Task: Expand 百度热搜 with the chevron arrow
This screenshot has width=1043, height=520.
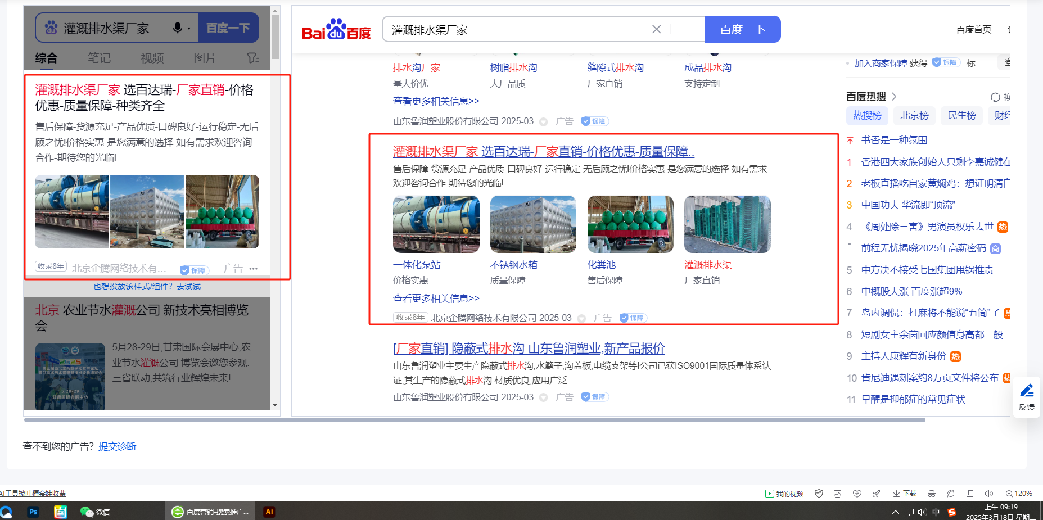Action: 894,97
